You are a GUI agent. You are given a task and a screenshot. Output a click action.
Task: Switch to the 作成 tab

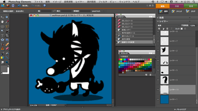(x=177, y=6)
